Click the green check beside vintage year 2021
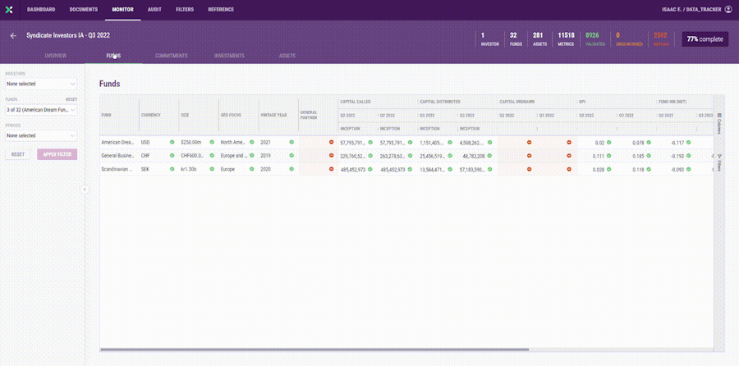The image size is (739, 366). click(291, 142)
